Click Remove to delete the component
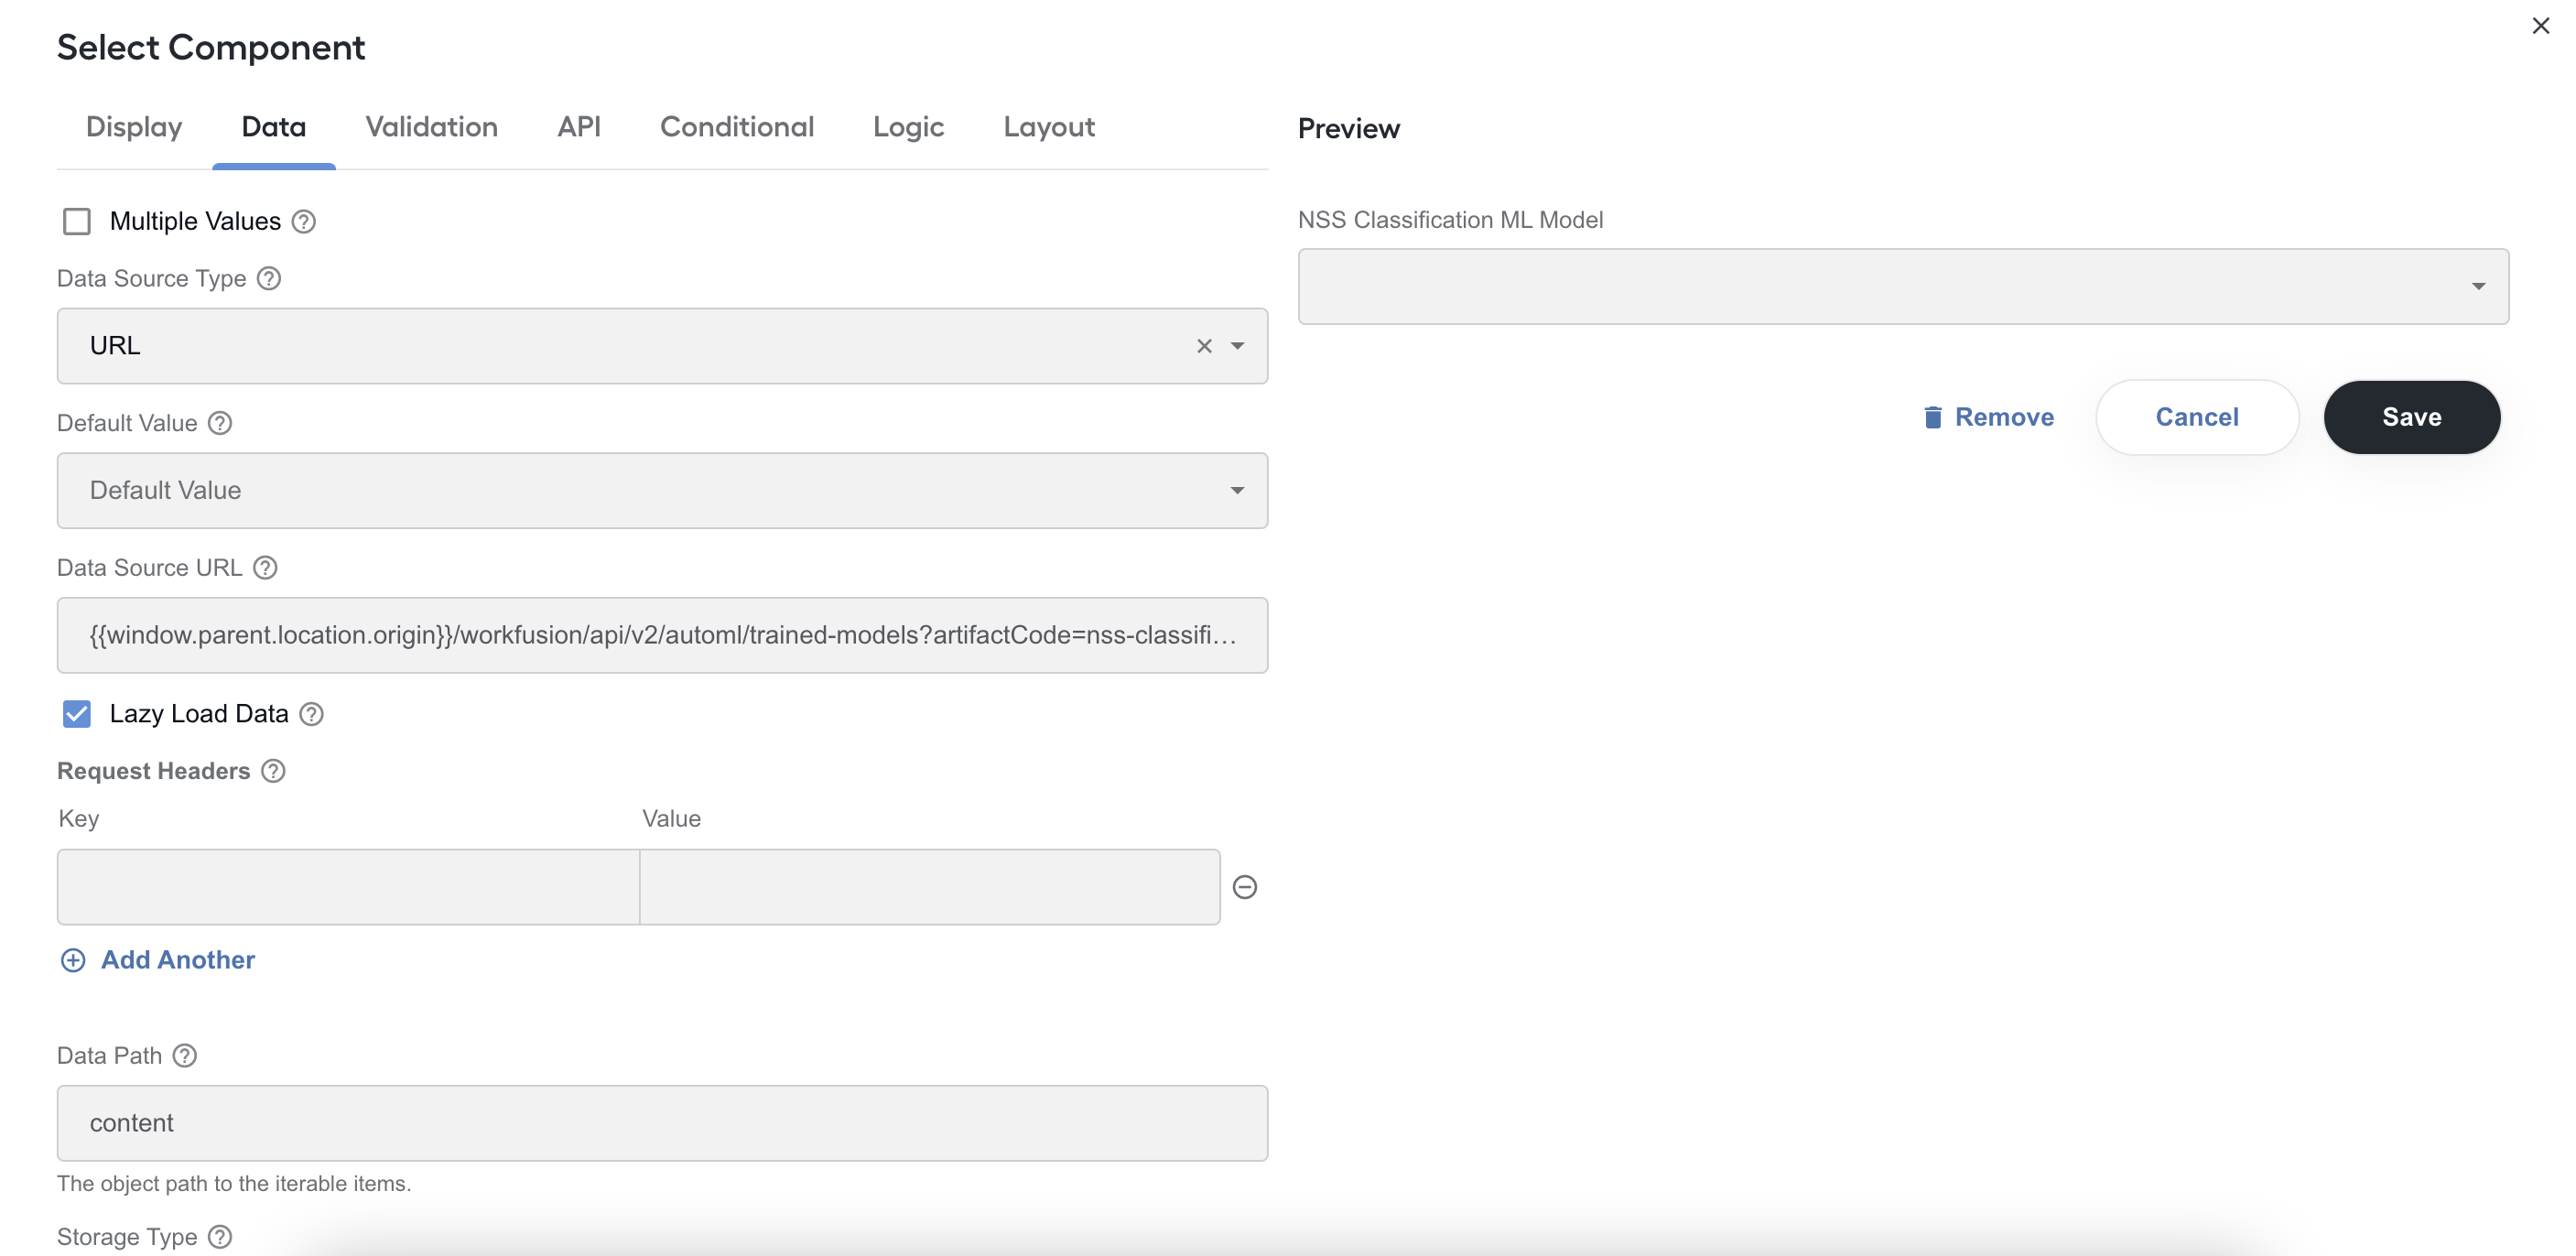Screen dimensions: 2576x1256 [x=1988, y=417]
